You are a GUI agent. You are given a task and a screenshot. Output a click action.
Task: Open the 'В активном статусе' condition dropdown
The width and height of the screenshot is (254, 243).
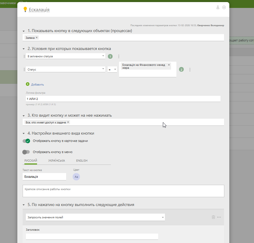click(66, 56)
